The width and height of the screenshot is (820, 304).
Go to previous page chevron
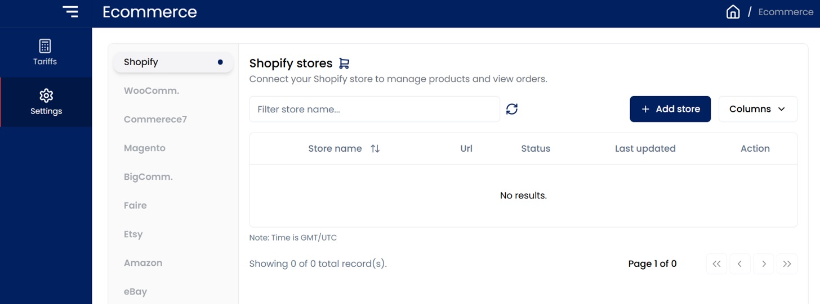[x=740, y=264]
